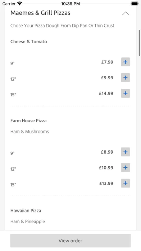Viewport: 141px width, 251px height.
Task: Collapse the Maemes & Grill Pizzas section
Action: 126,13
